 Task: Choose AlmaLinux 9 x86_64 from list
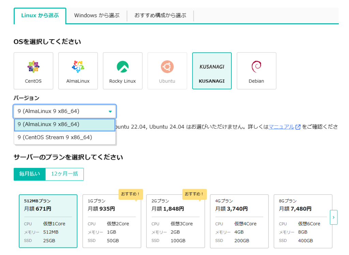click(65, 125)
